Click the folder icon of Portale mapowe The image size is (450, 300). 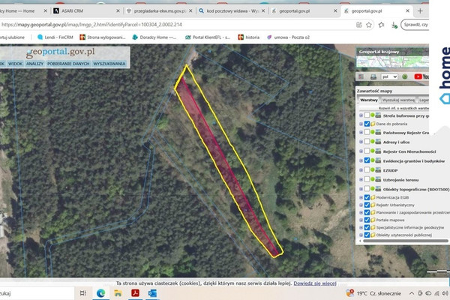click(373, 220)
